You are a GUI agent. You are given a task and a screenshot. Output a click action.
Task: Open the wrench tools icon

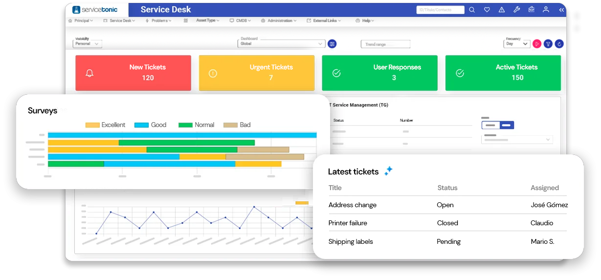click(516, 10)
